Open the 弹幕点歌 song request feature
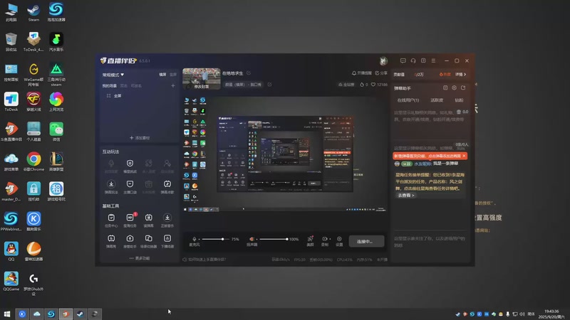Viewport: 570px width, 320px height. point(167,186)
